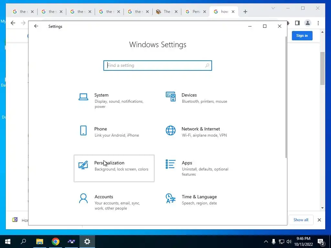The image size is (331, 248).
Task: Open the downloaded file icon in downloads bar
Action: click(15, 220)
